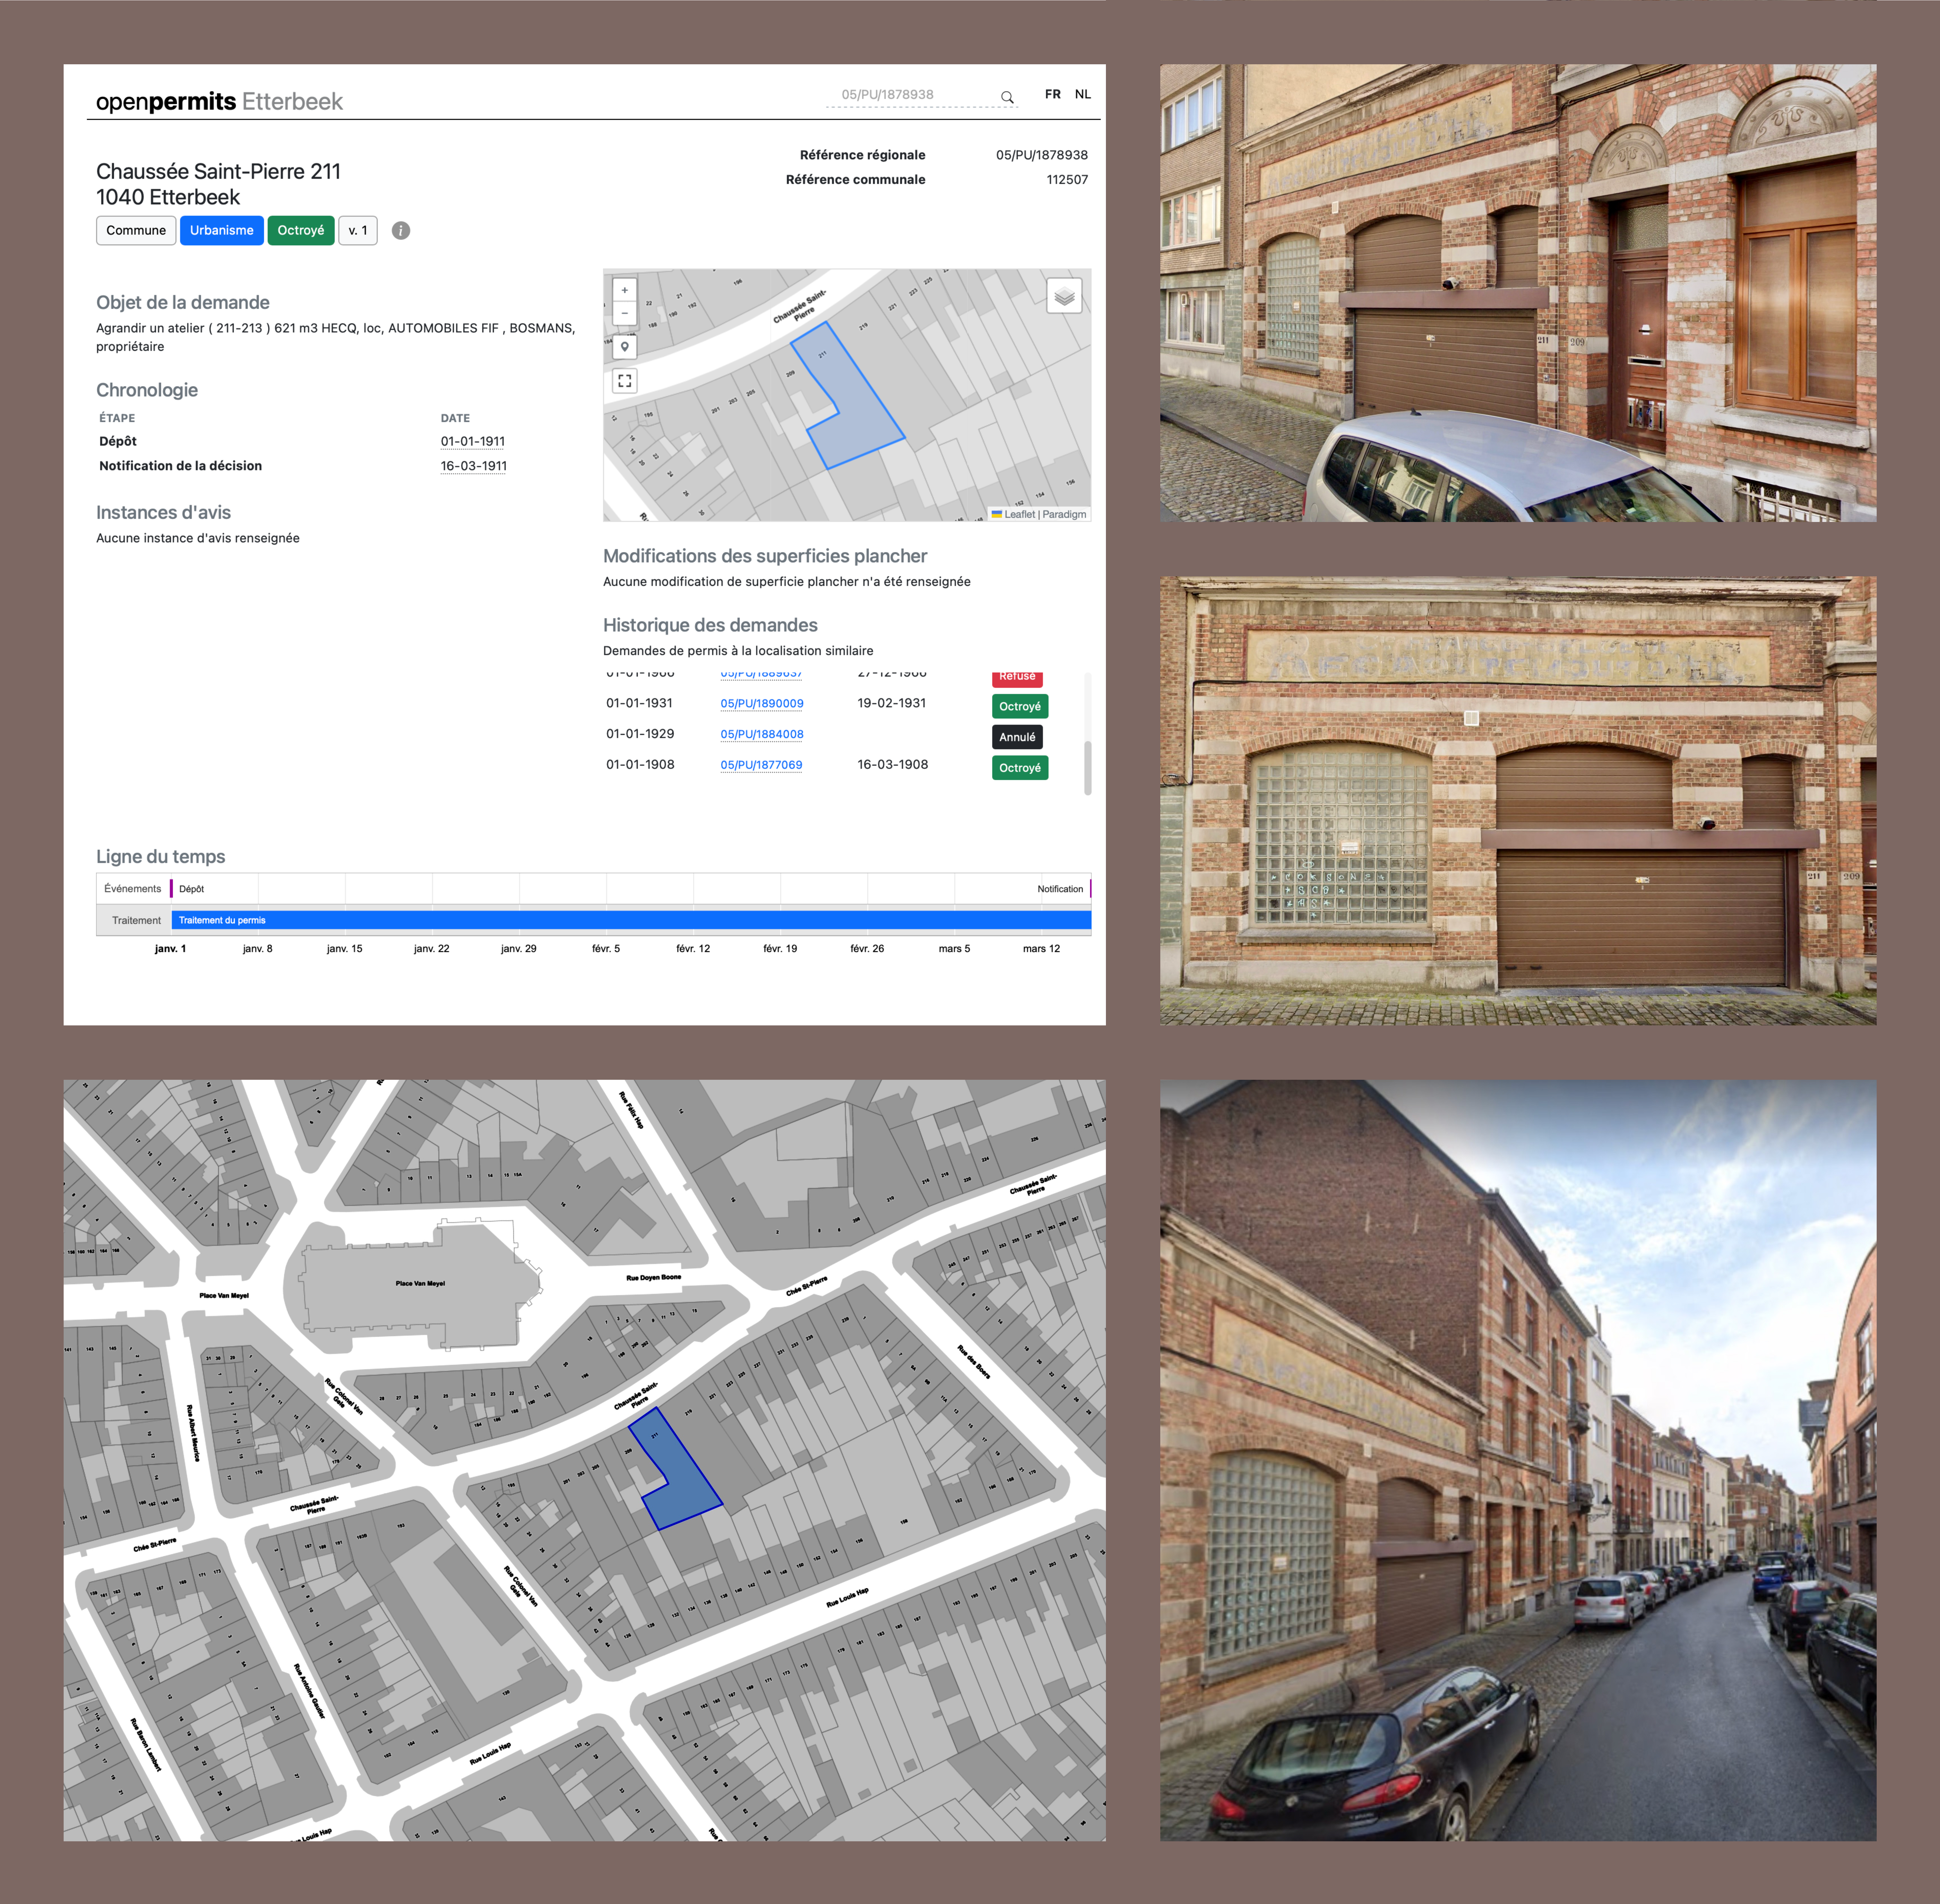
Task: Click the Objet de la demande heading
Action: click(x=183, y=303)
